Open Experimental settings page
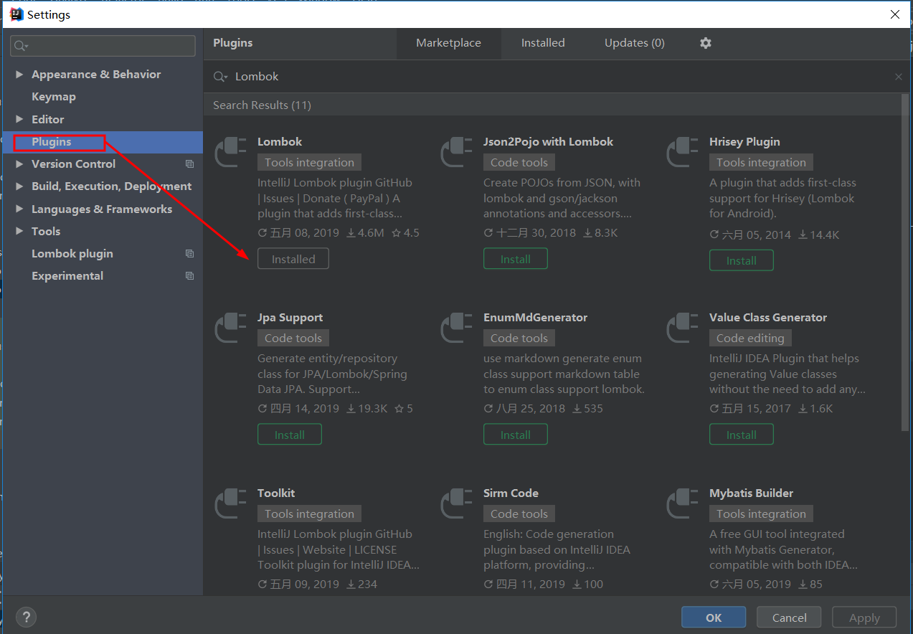Viewport: 913px width, 634px height. [67, 276]
